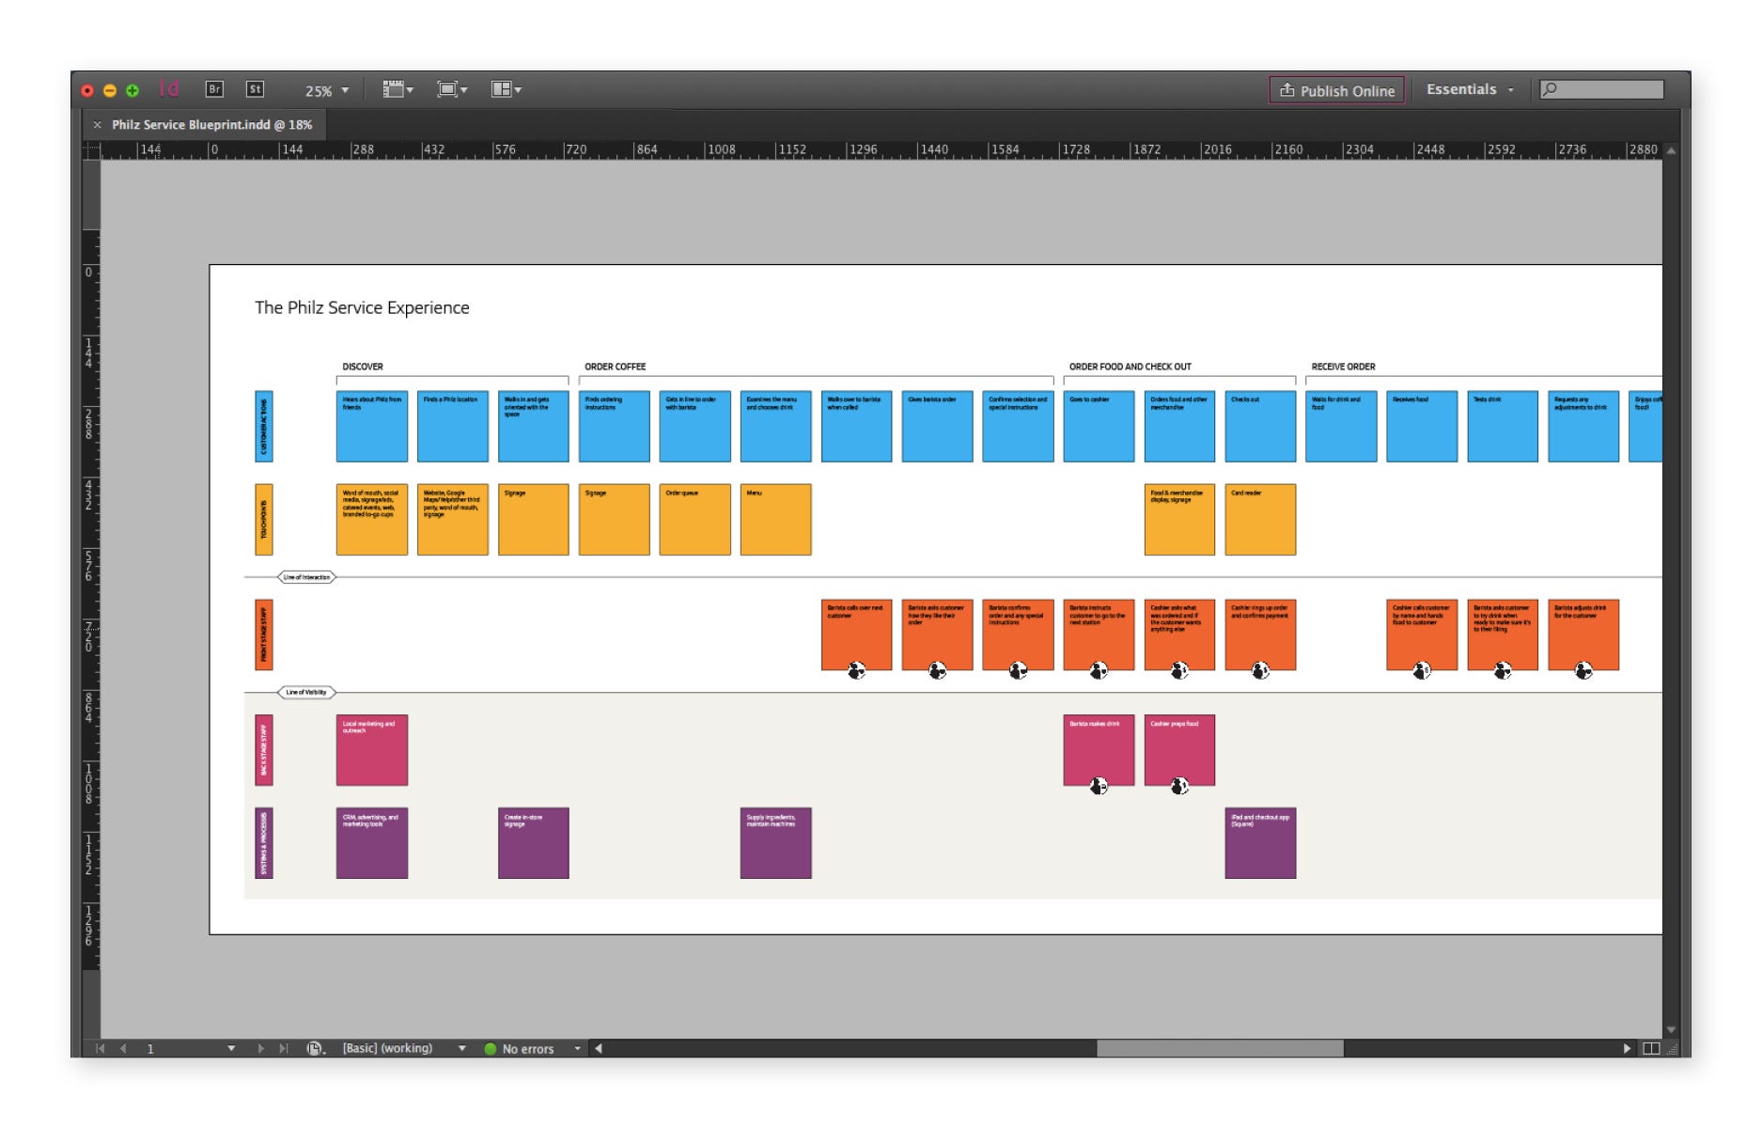This screenshot has width=1762, height=1128.
Task: Open the [Basic] (working) preflight profile dropdown
Action: click(x=461, y=1048)
